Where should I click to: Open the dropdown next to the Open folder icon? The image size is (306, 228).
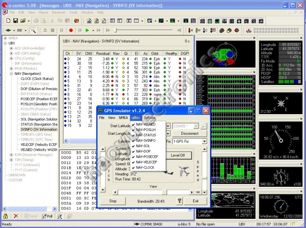(x=28, y=21)
